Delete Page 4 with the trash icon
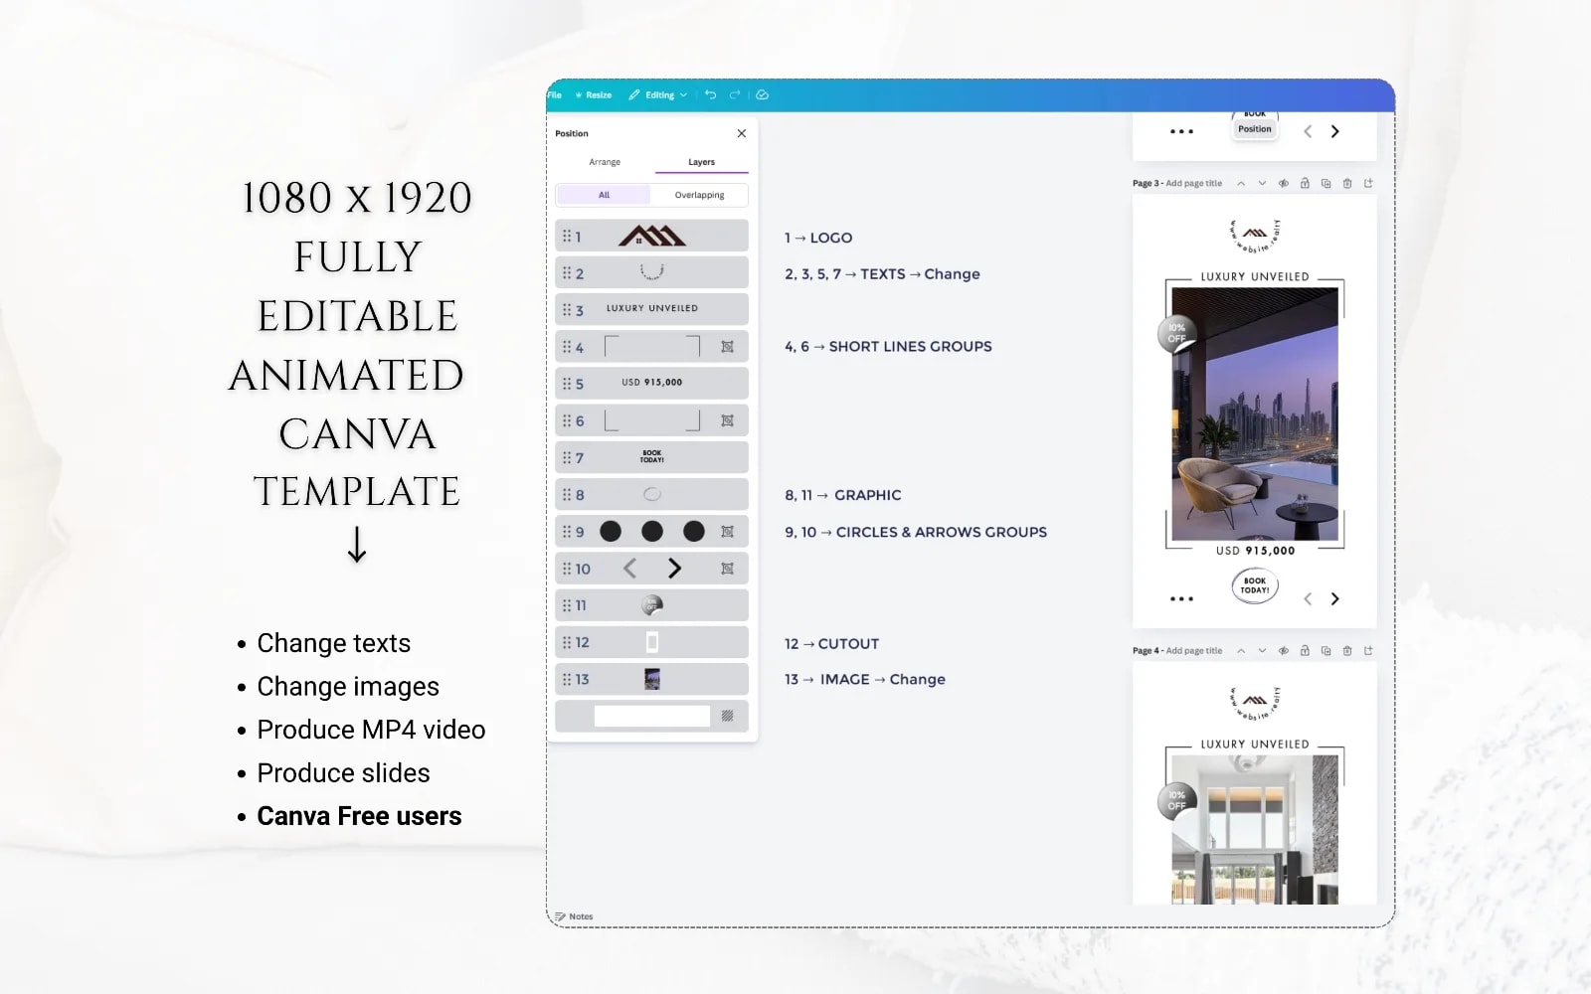The height and width of the screenshot is (994, 1591). click(1347, 651)
